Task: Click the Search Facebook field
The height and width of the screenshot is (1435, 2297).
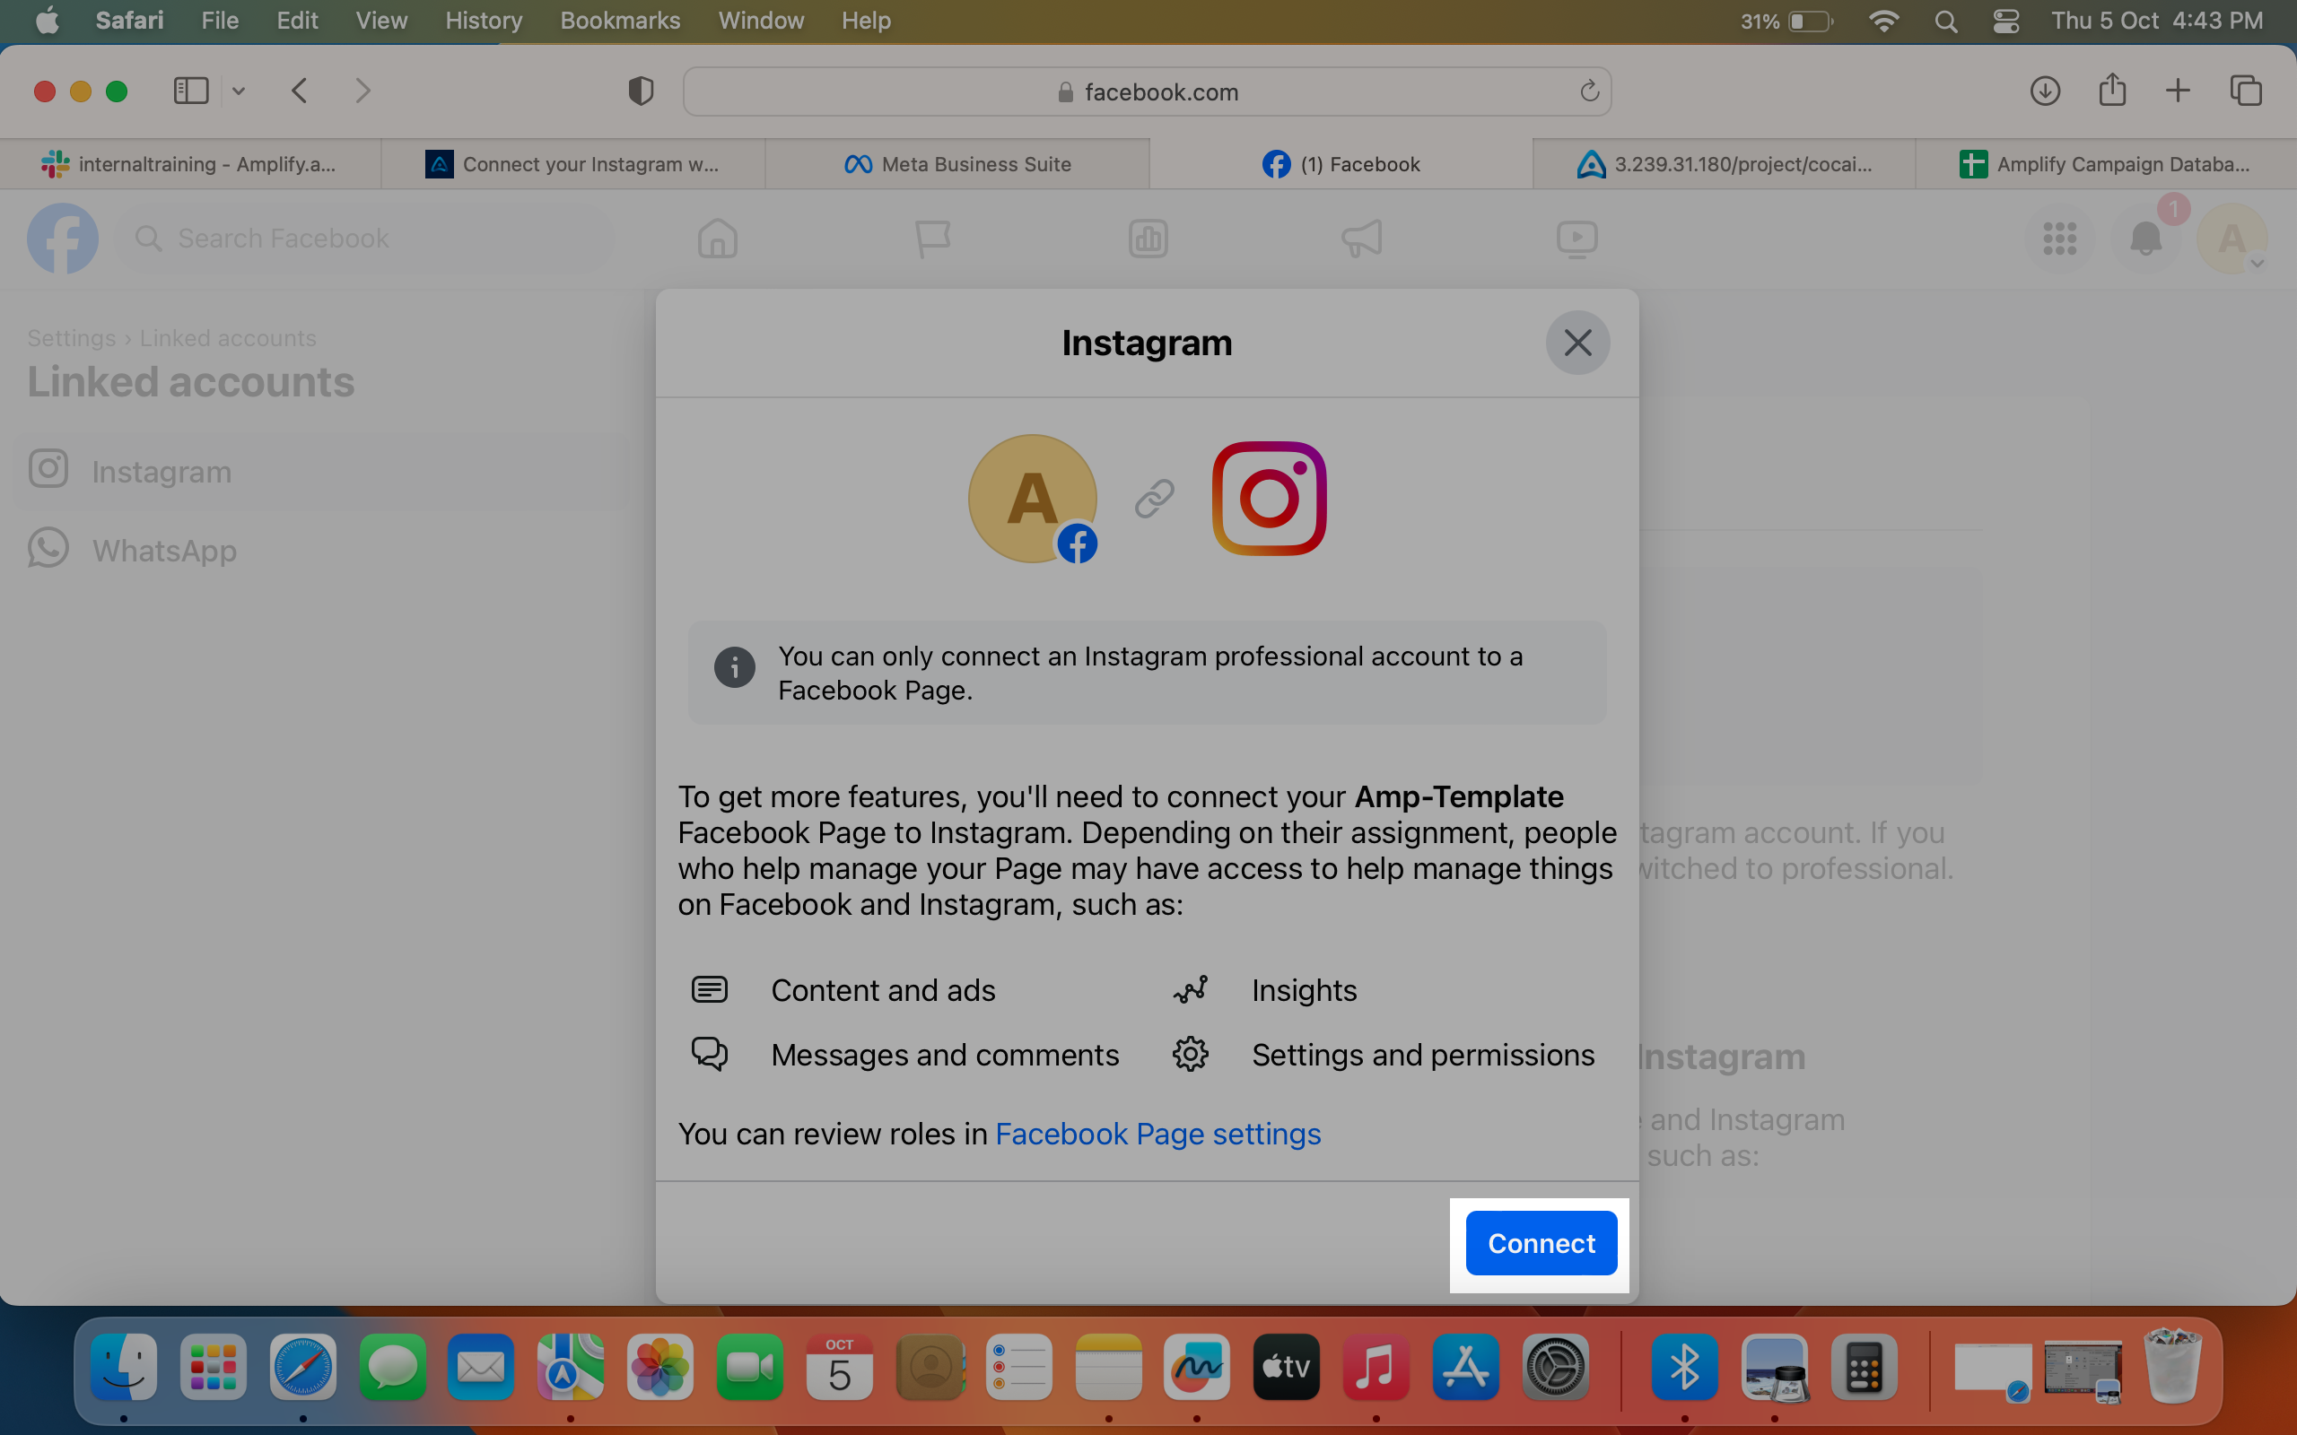Action: (x=365, y=239)
